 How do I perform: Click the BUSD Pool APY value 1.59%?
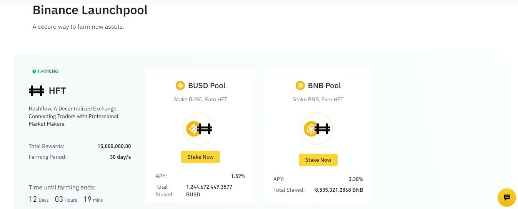click(238, 176)
